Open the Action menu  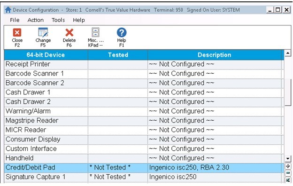pyautogui.click(x=36, y=20)
